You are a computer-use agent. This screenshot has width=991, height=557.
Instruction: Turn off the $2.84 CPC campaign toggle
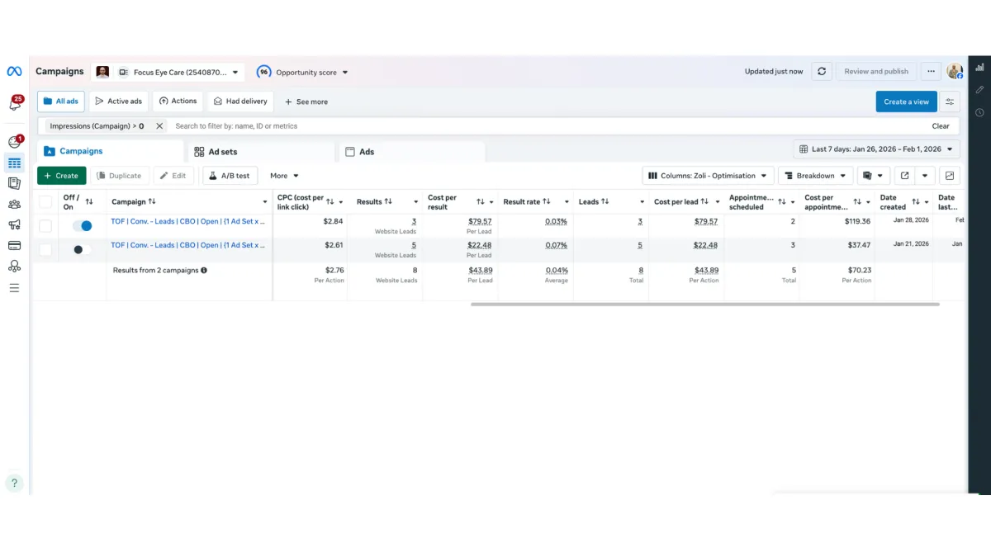click(82, 225)
